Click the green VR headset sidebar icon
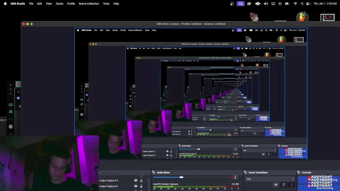This screenshot has height=191, width=340. pyautogui.click(x=11, y=105)
